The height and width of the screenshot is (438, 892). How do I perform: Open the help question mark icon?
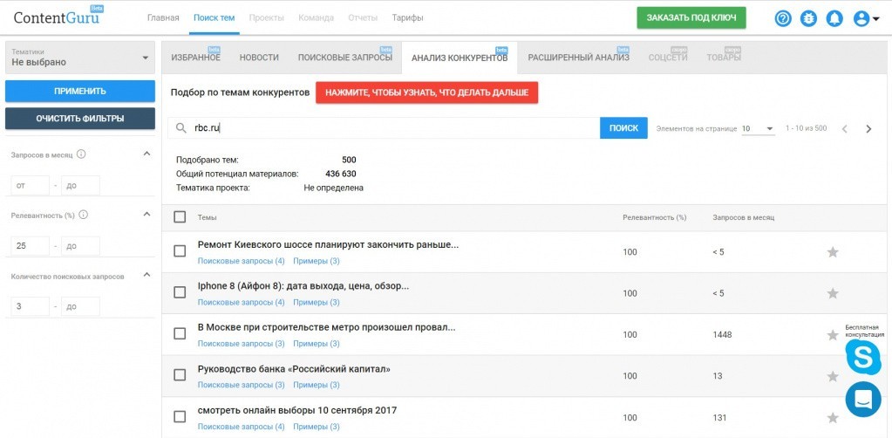pos(783,18)
